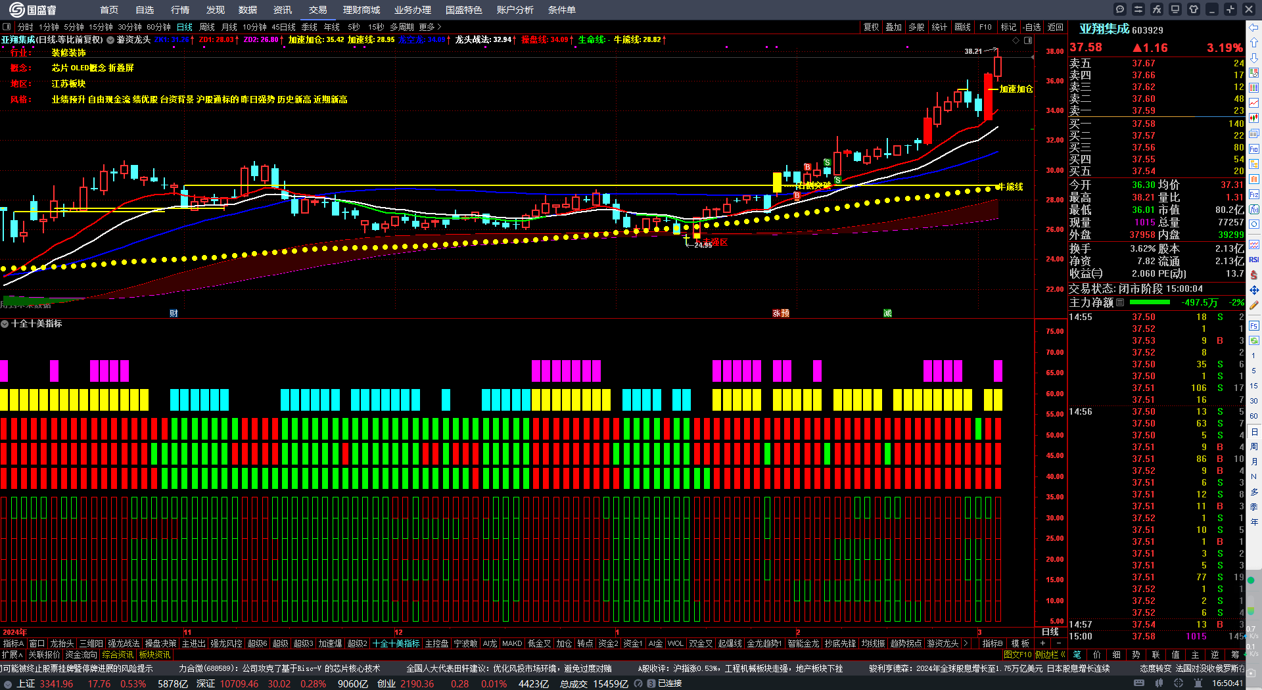This screenshot has height=690, width=1262.
Task: Open the F10 company info sidebar icon
Action: [x=1254, y=149]
